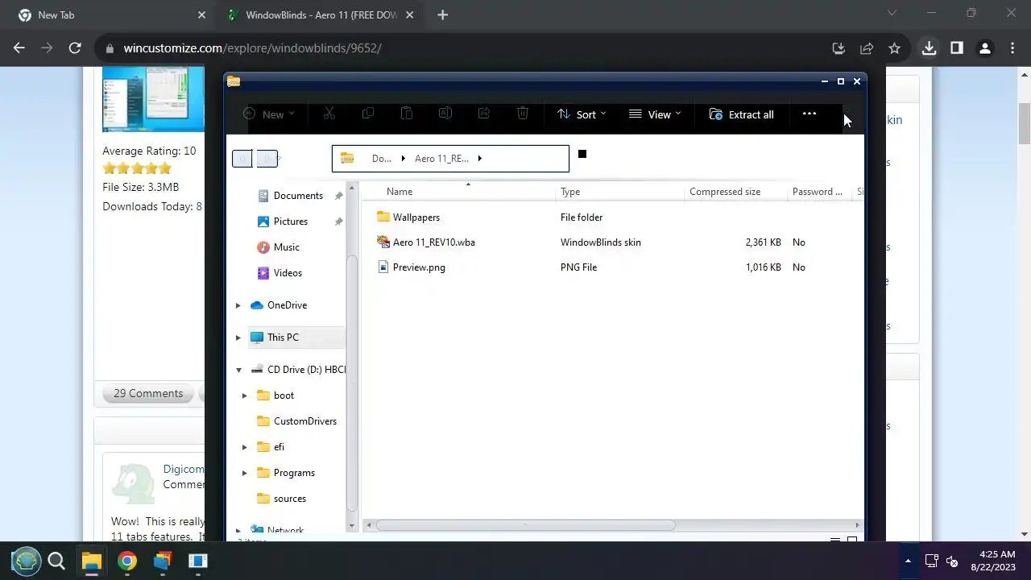This screenshot has width=1031, height=580.
Task: Click the navigation pane vertical scrollbar
Action: (x=352, y=383)
